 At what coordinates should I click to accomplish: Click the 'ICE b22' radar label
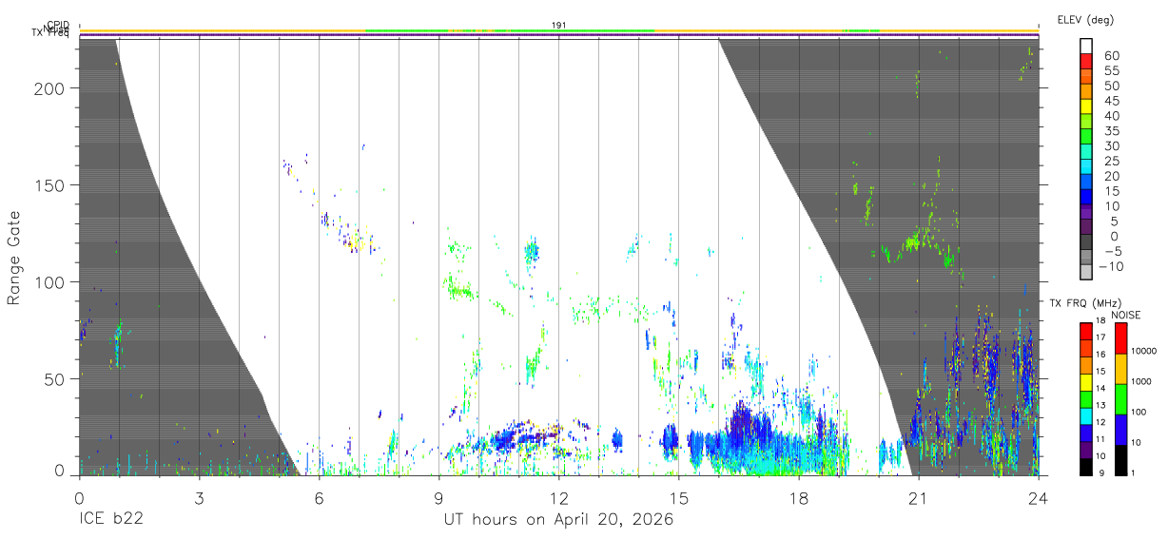112,520
